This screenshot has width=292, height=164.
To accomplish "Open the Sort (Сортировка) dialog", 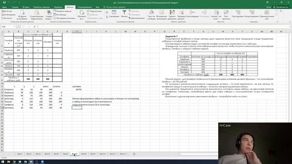I will 114,14.
